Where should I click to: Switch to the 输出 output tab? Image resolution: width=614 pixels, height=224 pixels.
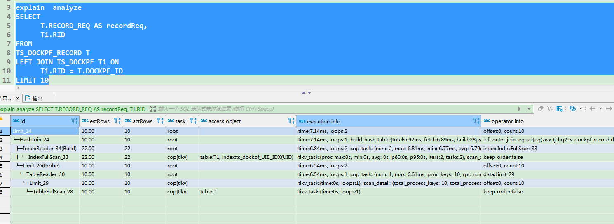37,98
